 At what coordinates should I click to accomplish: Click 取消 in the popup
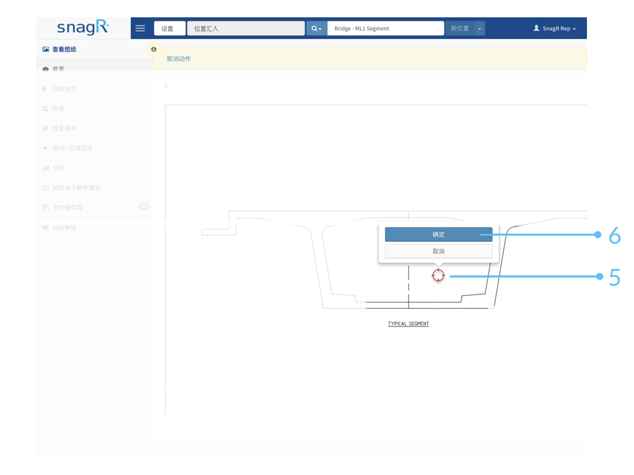click(x=438, y=251)
